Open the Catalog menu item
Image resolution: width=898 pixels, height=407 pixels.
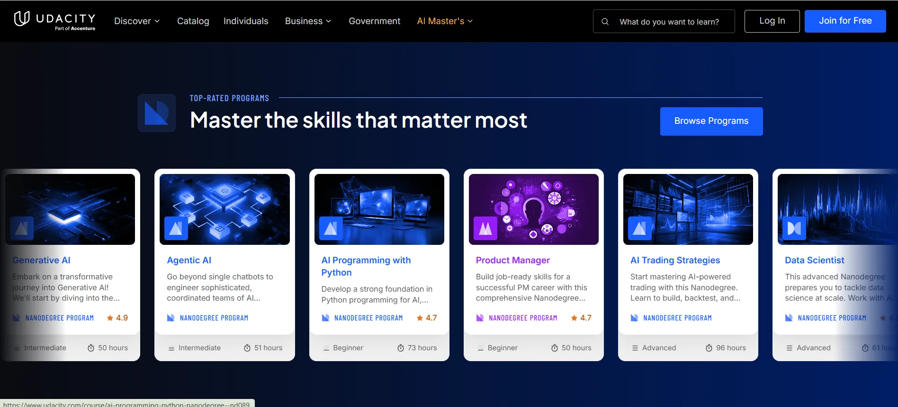[193, 21]
